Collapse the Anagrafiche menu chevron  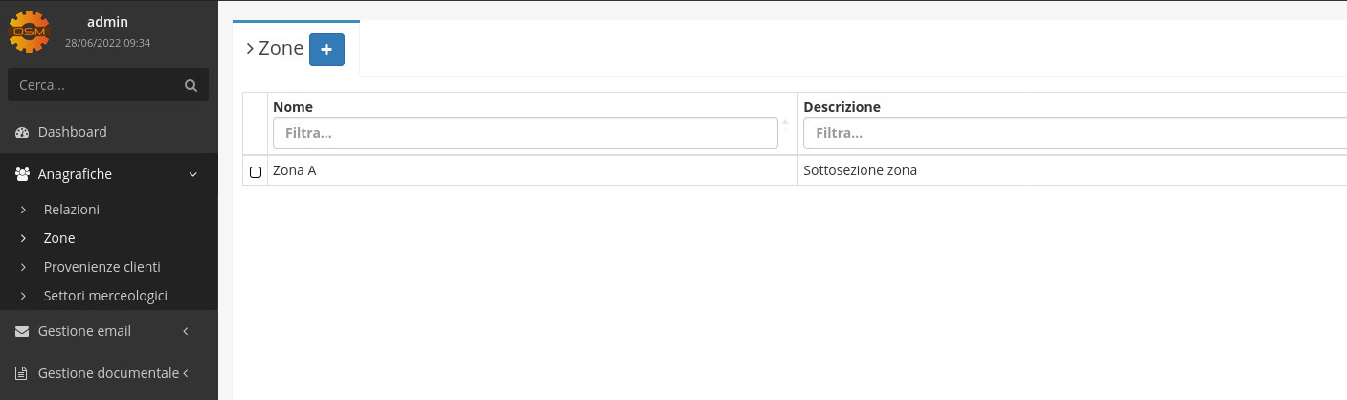192,174
